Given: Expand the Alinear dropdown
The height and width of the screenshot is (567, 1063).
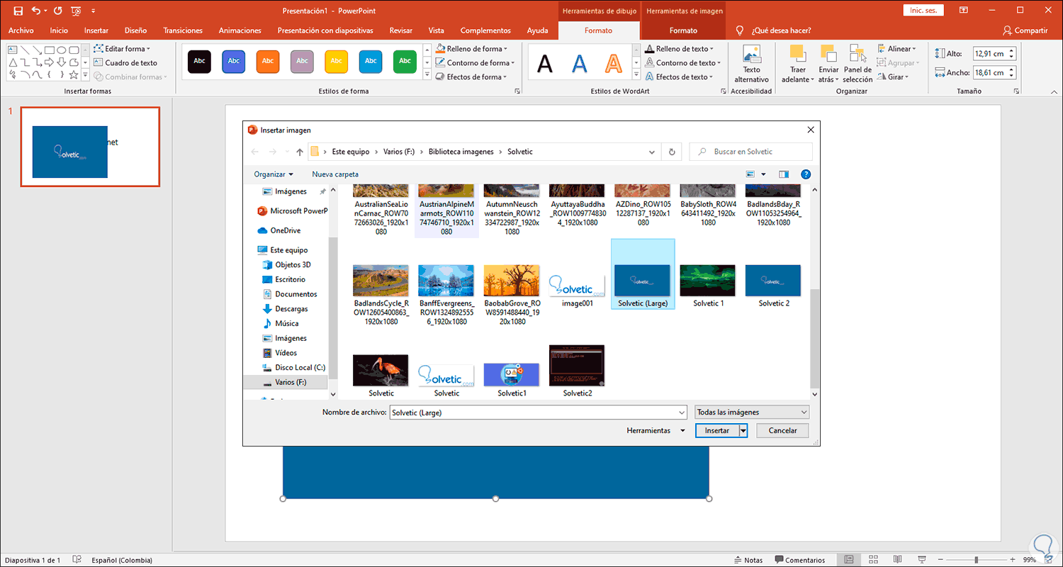Looking at the screenshot, I should [897, 49].
